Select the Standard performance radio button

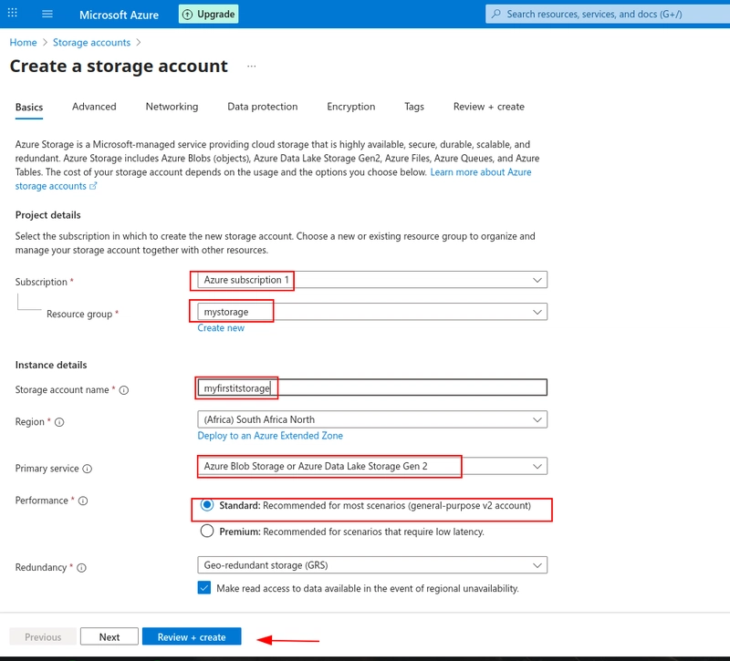pos(207,505)
